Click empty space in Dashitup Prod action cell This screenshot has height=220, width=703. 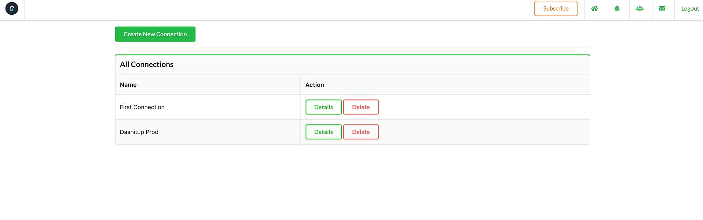pyautogui.click(x=477, y=132)
